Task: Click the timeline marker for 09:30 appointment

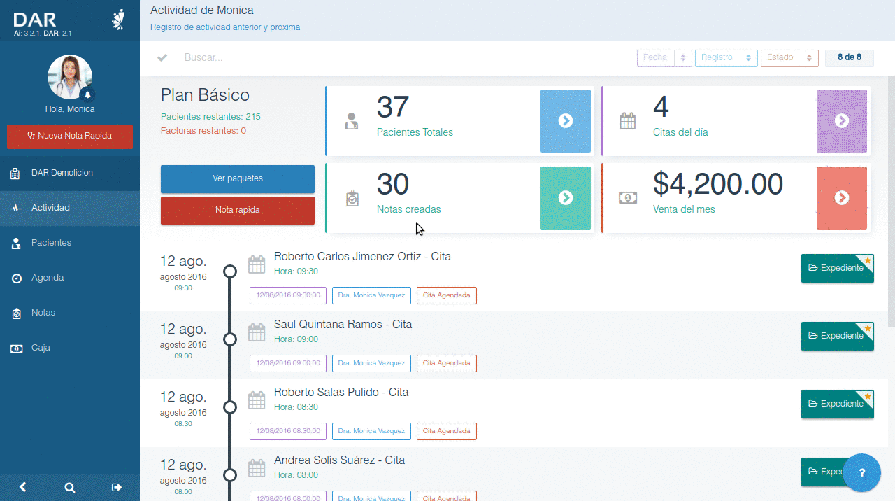Action: coord(229,271)
